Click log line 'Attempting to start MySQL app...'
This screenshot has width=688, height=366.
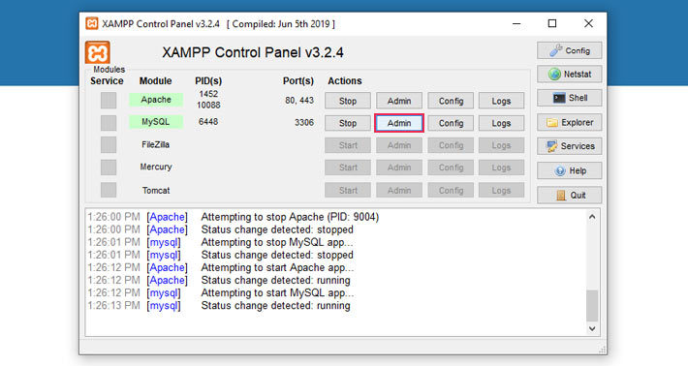point(277,293)
